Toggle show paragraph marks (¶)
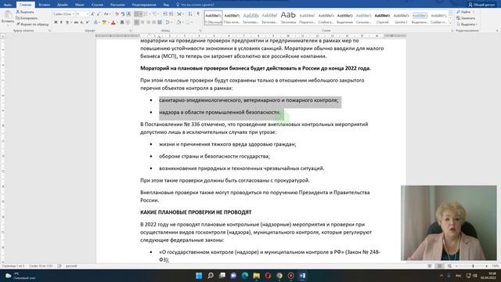 (x=198, y=14)
